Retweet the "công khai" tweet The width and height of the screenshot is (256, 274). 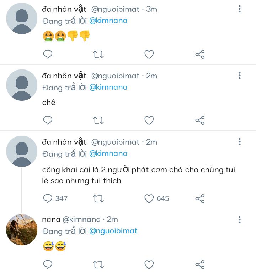pos(98,198)
